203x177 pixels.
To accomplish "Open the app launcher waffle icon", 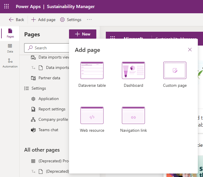I will pos(6,6).
